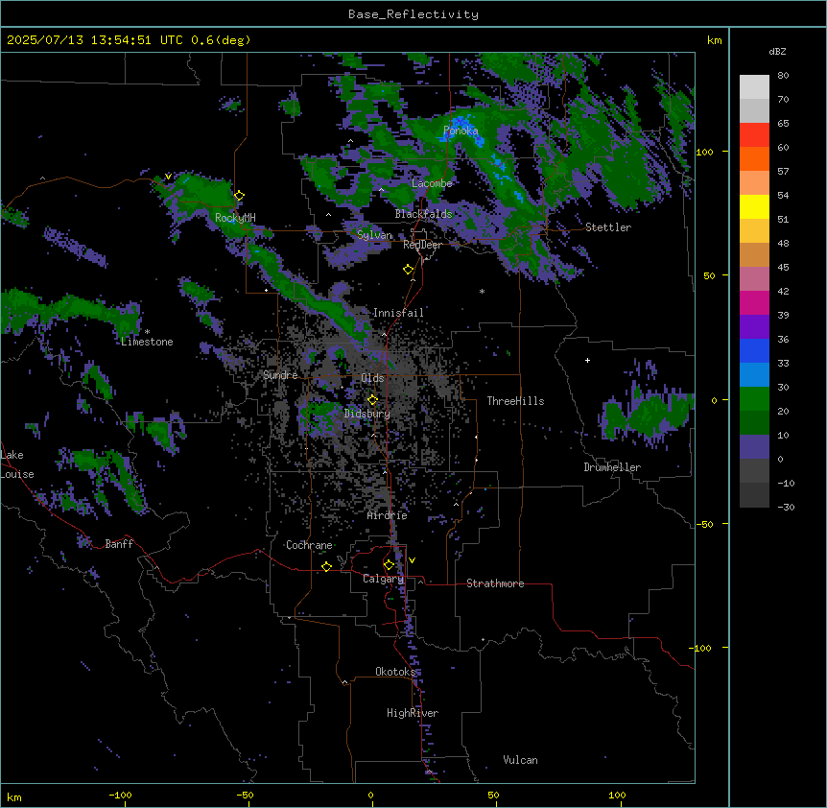827x808 pixels.
Task: Select the Sylvan label
Action: pyautogui.click(x=374, y=235)
